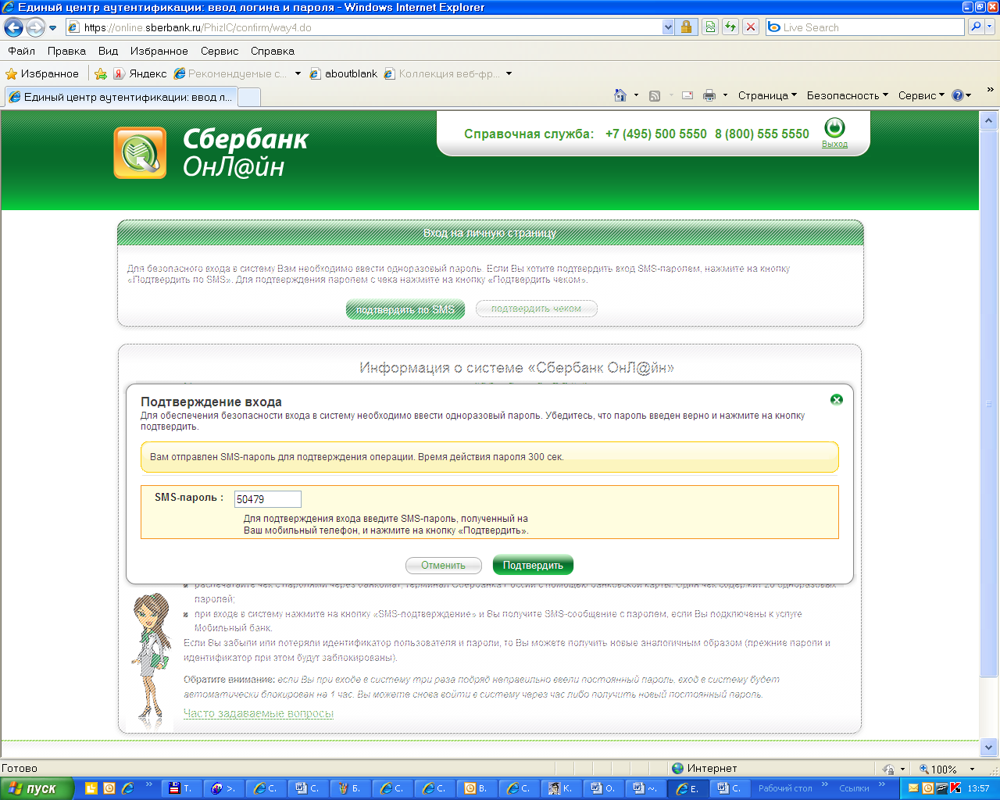Expand the Коллекция веб-фрагментов dropdown arrow
The image size is (1000, 800).
pos(509,73)
